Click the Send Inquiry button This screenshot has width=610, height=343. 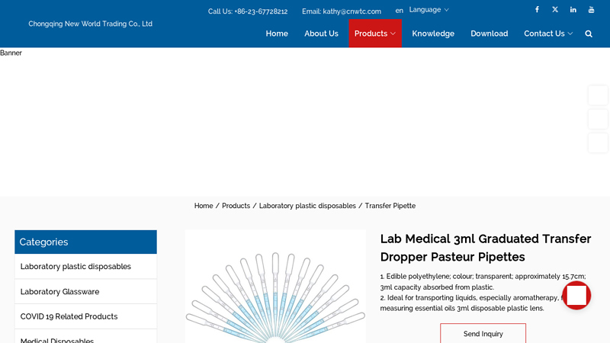(483, 334)
